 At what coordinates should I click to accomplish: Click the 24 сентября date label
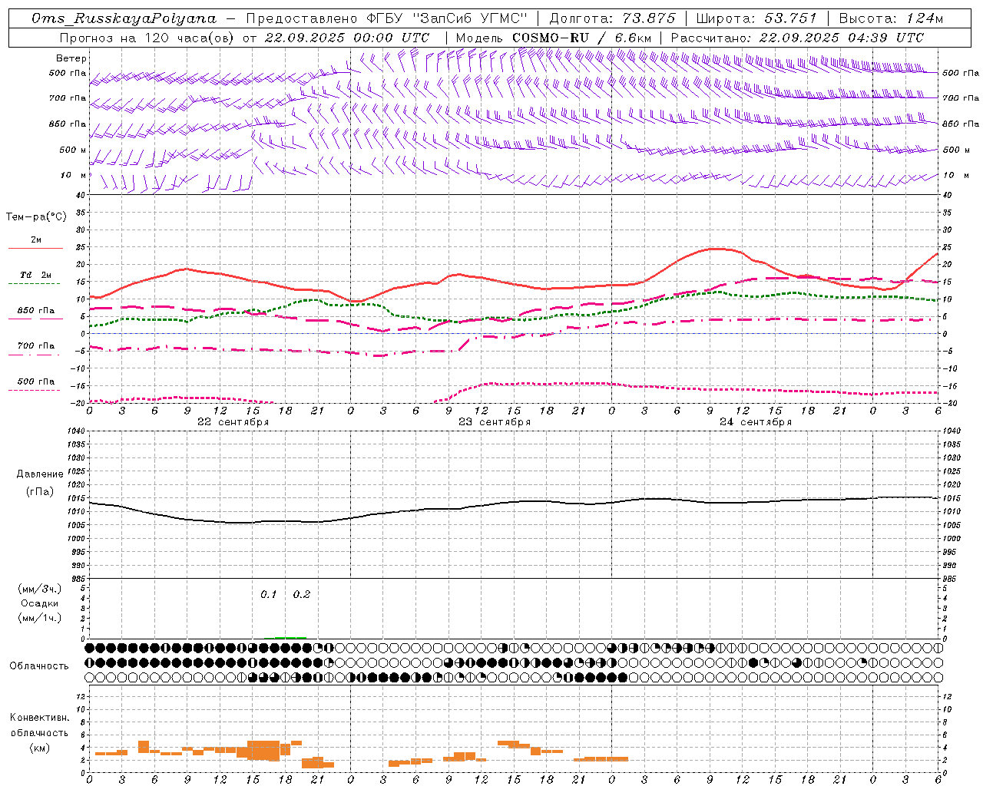755,422
